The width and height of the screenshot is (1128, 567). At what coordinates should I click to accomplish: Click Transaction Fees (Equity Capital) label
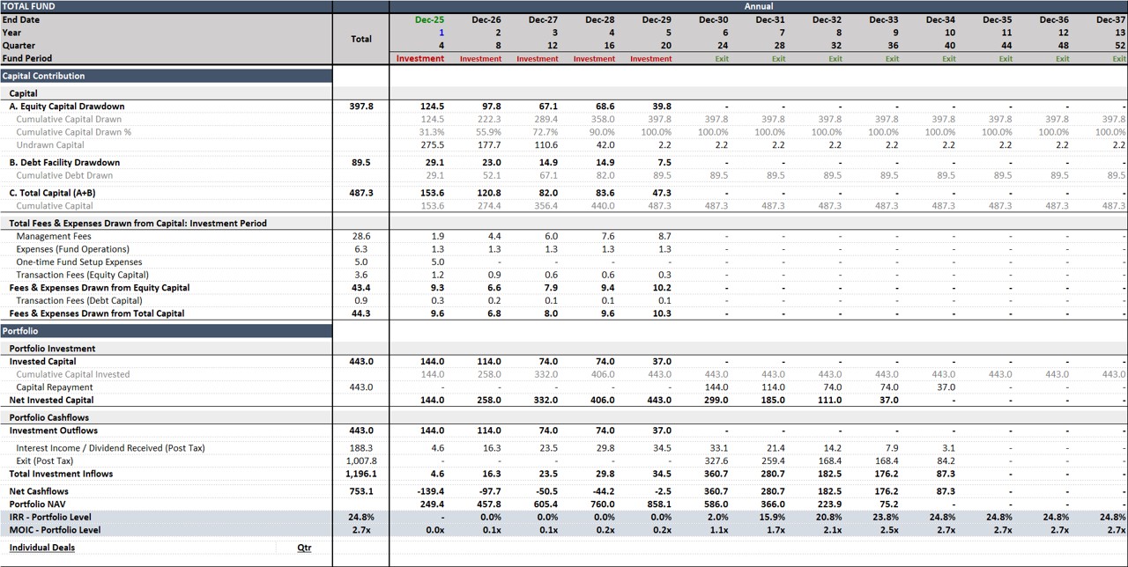pos(82,275)
